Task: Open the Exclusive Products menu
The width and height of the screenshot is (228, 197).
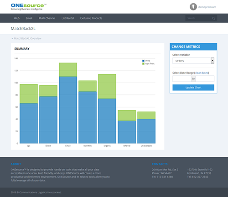Action: pos(91,18)
